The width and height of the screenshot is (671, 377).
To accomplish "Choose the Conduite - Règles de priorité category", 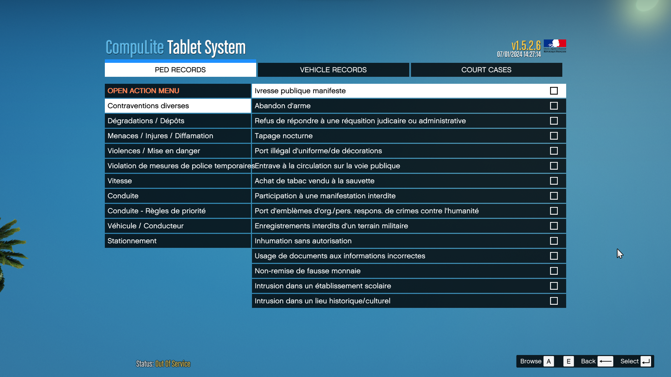I will tap(178, 211).
